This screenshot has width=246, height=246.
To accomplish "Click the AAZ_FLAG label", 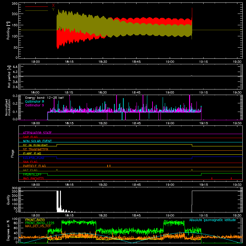I will point(30,170).
